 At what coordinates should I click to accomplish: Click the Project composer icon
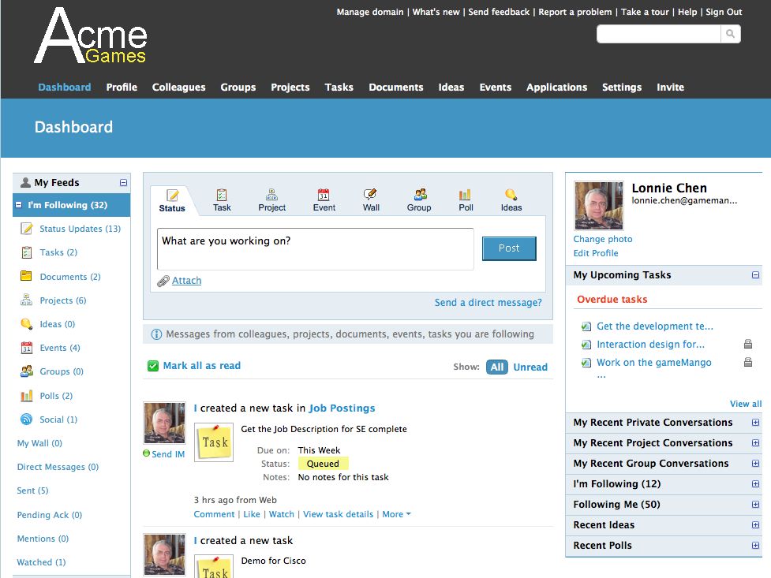coord(271,194)
